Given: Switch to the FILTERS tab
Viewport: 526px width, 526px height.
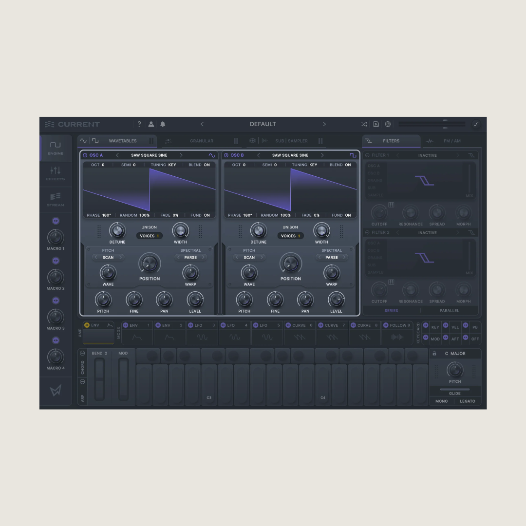Looking at the screenshot, I should tap(391, 141).
